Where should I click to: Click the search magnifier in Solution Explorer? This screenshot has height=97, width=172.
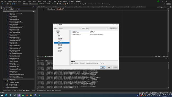click(34, 11)
